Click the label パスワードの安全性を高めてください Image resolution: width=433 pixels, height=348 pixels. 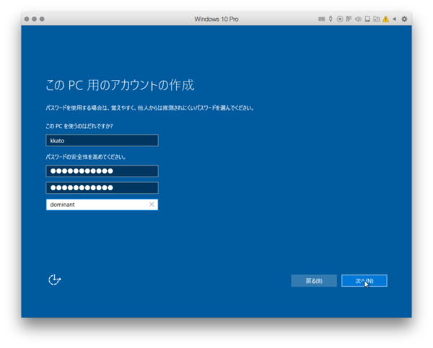(86, 157)
